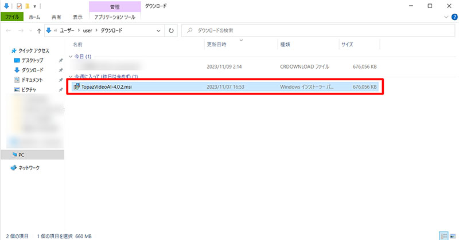Viewport: 459px width, 240px height.
Task: Open ピクチャ in the navigation pane
Action: point(29,89)
